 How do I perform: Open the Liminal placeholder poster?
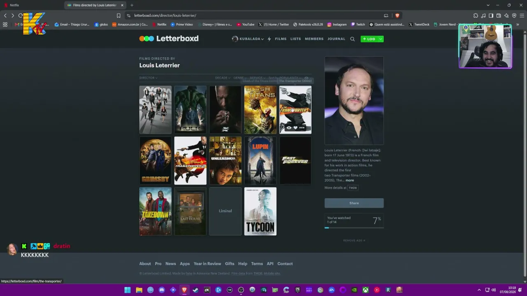coord(225,211)
